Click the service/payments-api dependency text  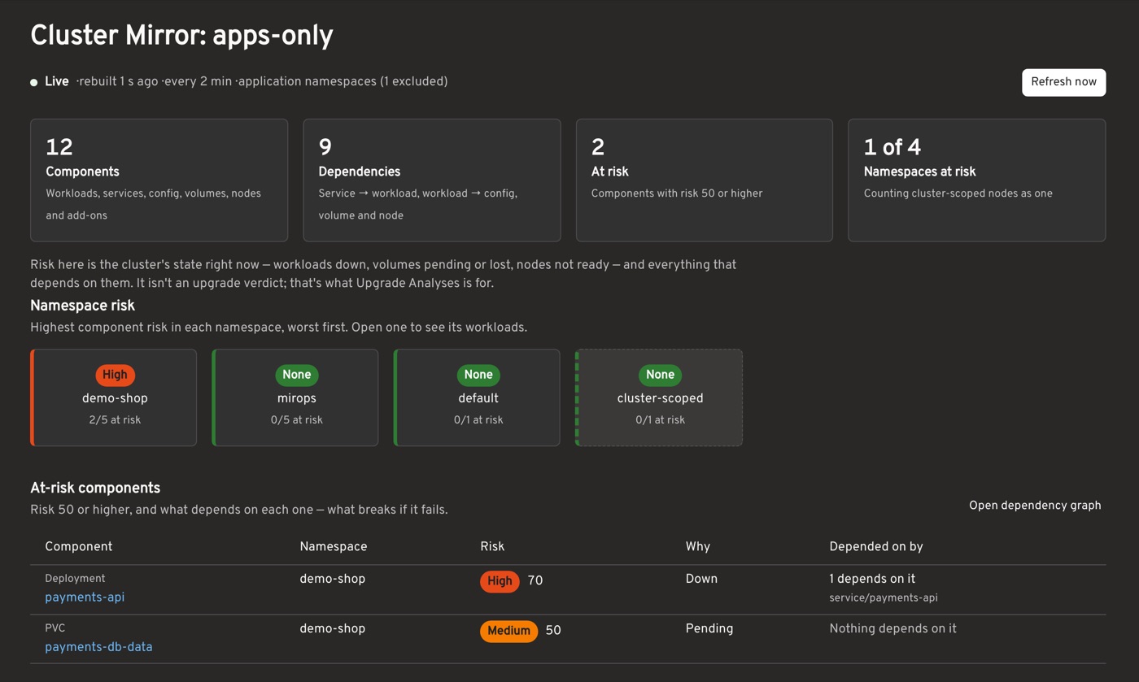[x=884, y=598]
